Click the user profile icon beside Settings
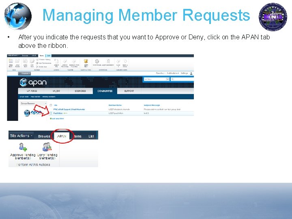The image size is (292, 219). point(191,73)
